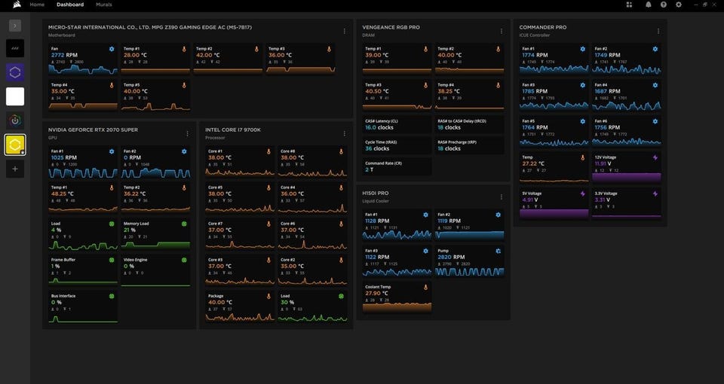The width and height of the screenshot is (724, 384).
Task: Select the white profile thumbnail in sidebar
Action: point(16,96)
